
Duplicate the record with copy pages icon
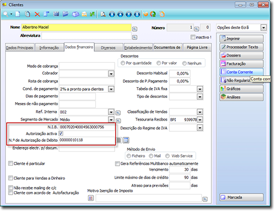coord(28,14)
